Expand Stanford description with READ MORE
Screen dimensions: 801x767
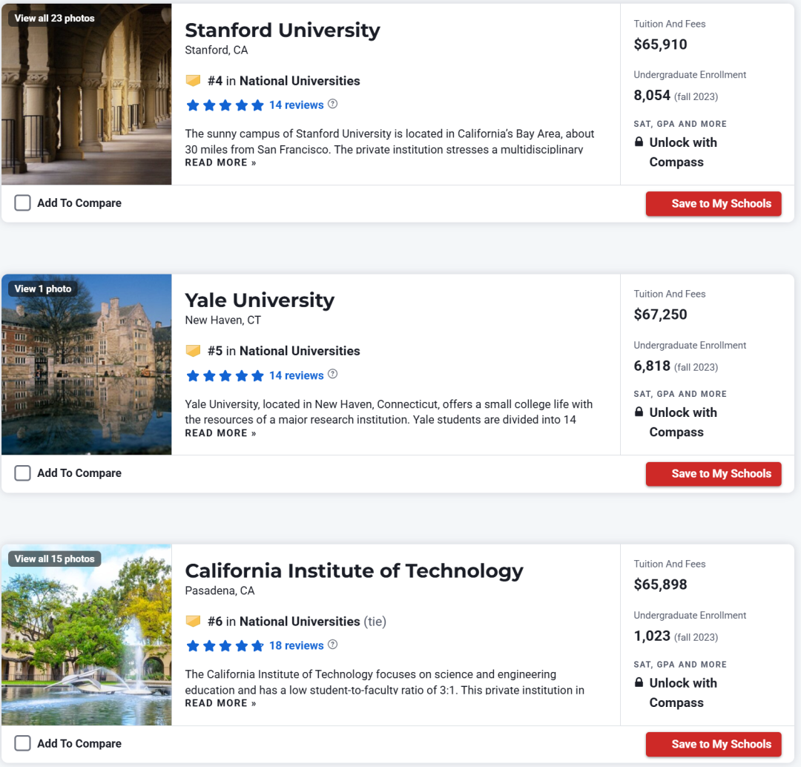[221, 163]
